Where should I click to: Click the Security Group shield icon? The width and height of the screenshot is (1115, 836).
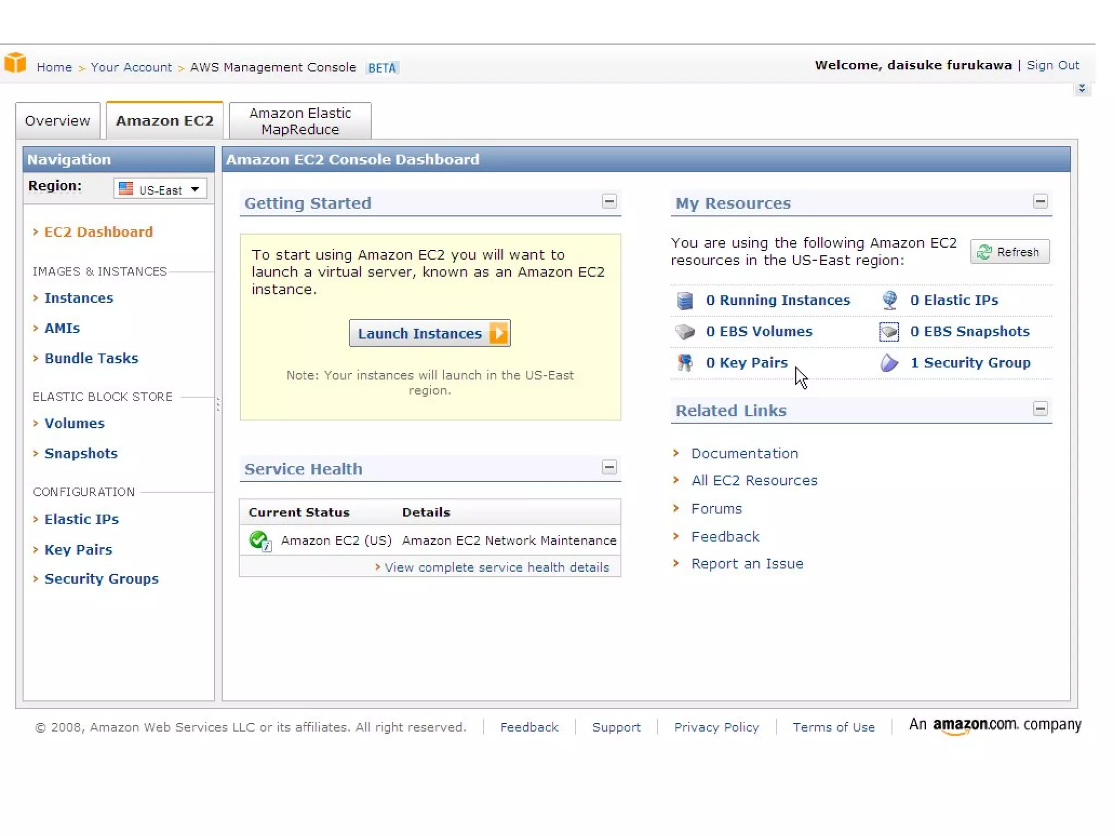click(889, 362)
